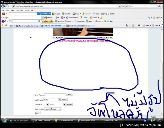The width and height of the screenshot is (164, 128).
Task: Open the File menu
Action: pos(3,10)
